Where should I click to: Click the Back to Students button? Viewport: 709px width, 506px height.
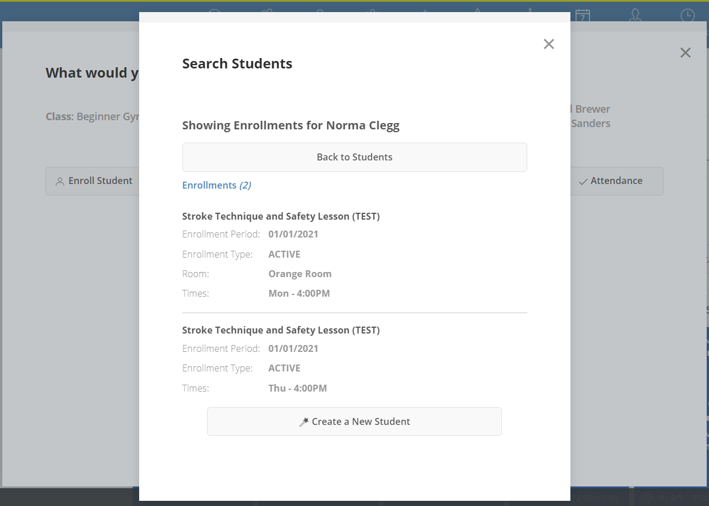(x=354, y=157)
